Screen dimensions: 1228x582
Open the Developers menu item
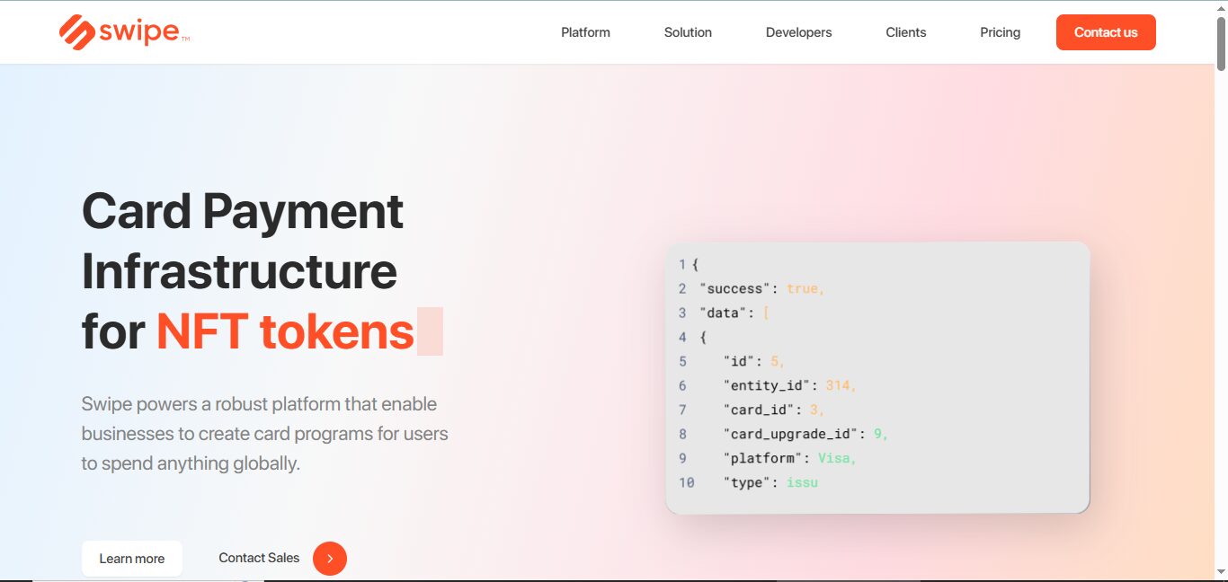(798, 32)
